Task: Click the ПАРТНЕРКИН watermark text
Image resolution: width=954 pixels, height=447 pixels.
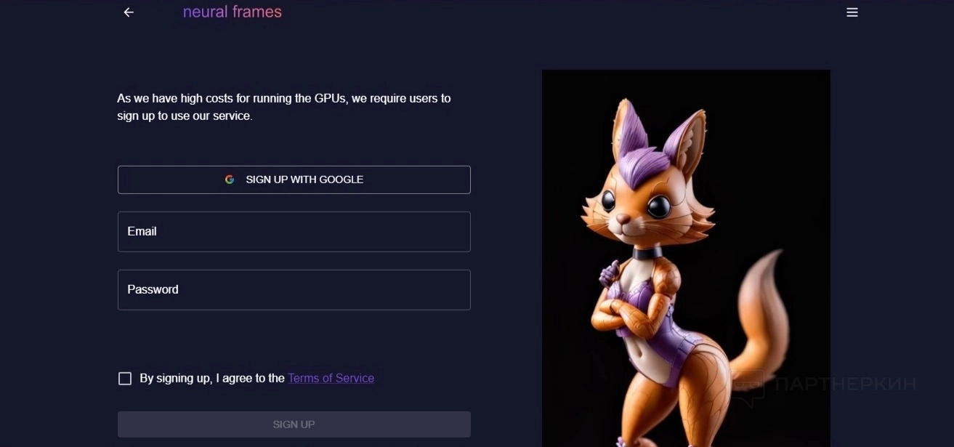Action: coord(845,384)
